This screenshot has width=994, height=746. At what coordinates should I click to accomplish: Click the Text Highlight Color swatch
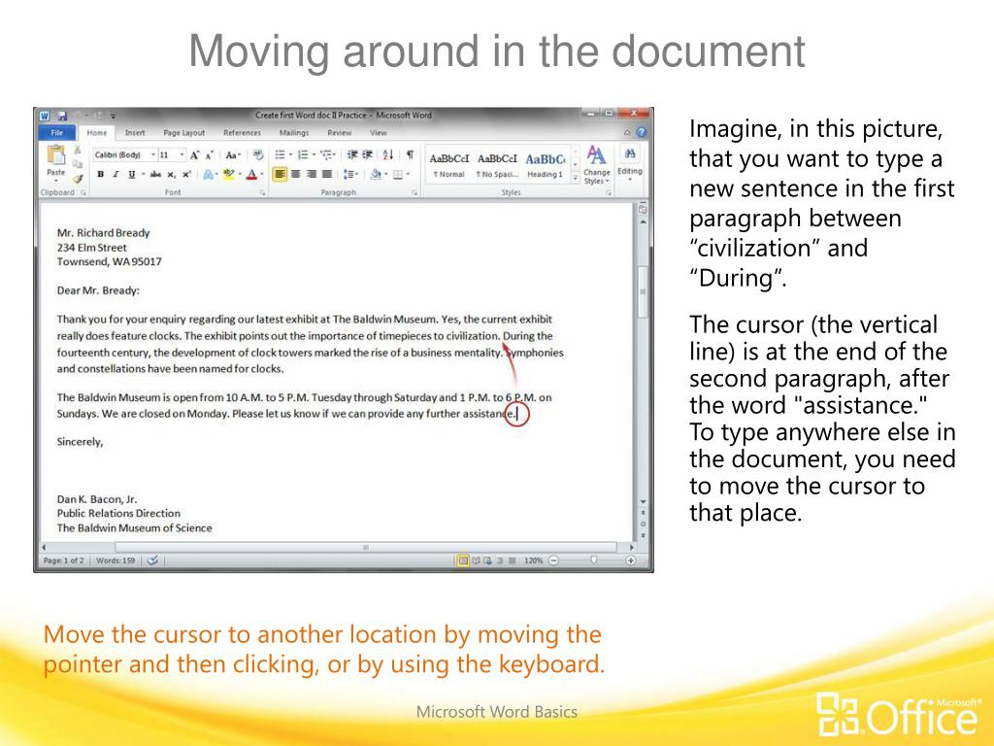[229, 175]
